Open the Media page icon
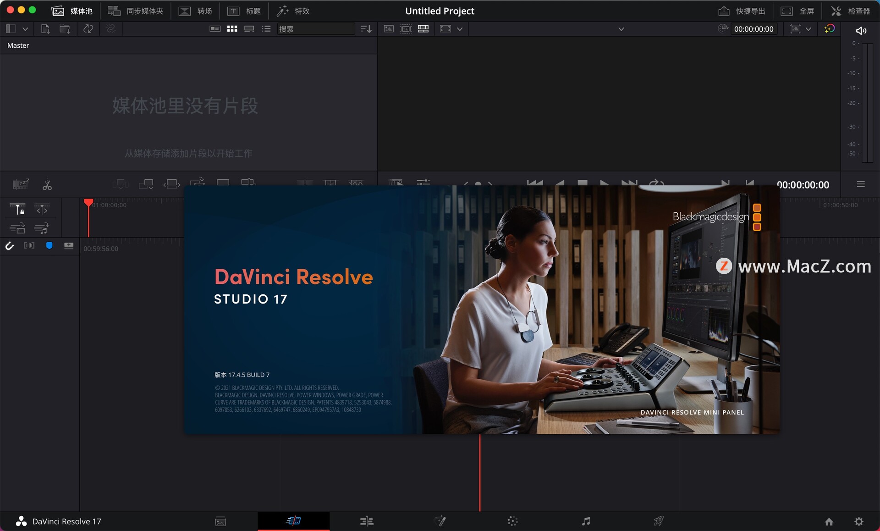This screenshot has height=531, width=880. coord(220,521)
